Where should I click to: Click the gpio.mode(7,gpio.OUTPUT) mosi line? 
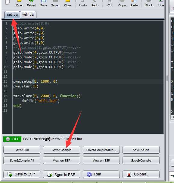click(47, 57)
